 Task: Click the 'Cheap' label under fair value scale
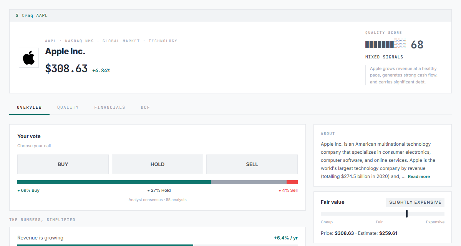click(327, 222)
